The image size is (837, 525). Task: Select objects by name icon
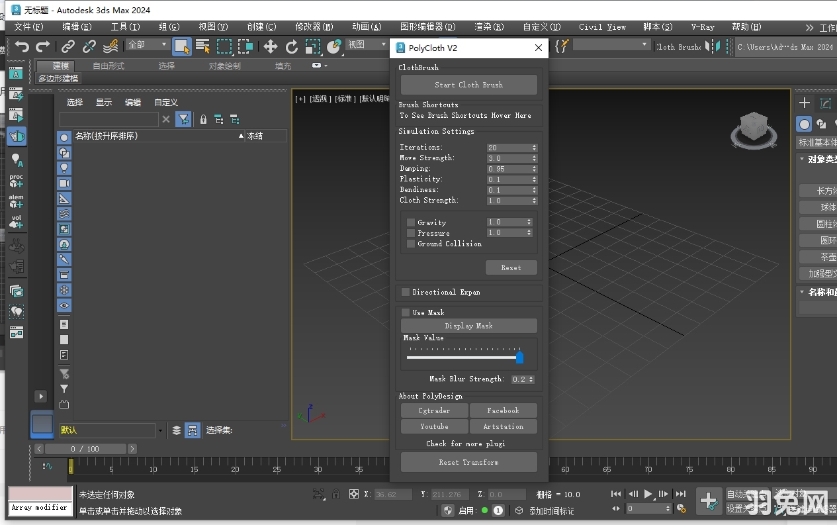(x=204, y=47)
